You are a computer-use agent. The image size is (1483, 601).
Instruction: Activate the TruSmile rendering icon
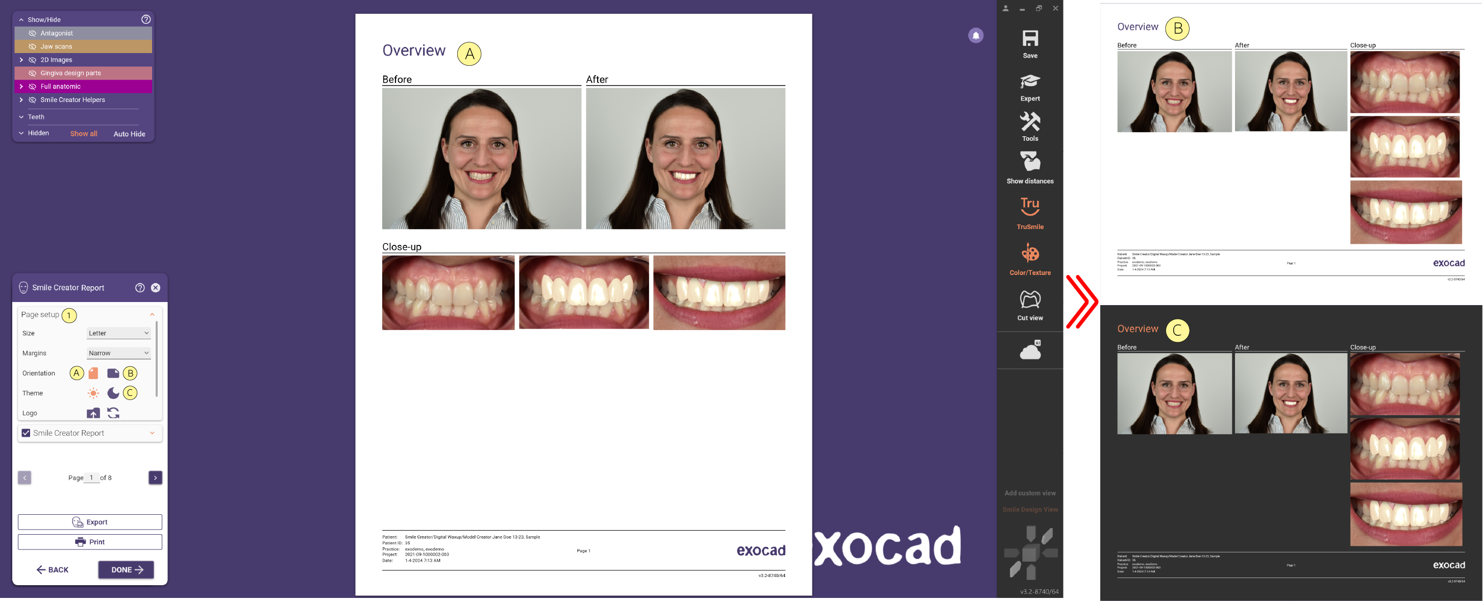pos(1029,206)
